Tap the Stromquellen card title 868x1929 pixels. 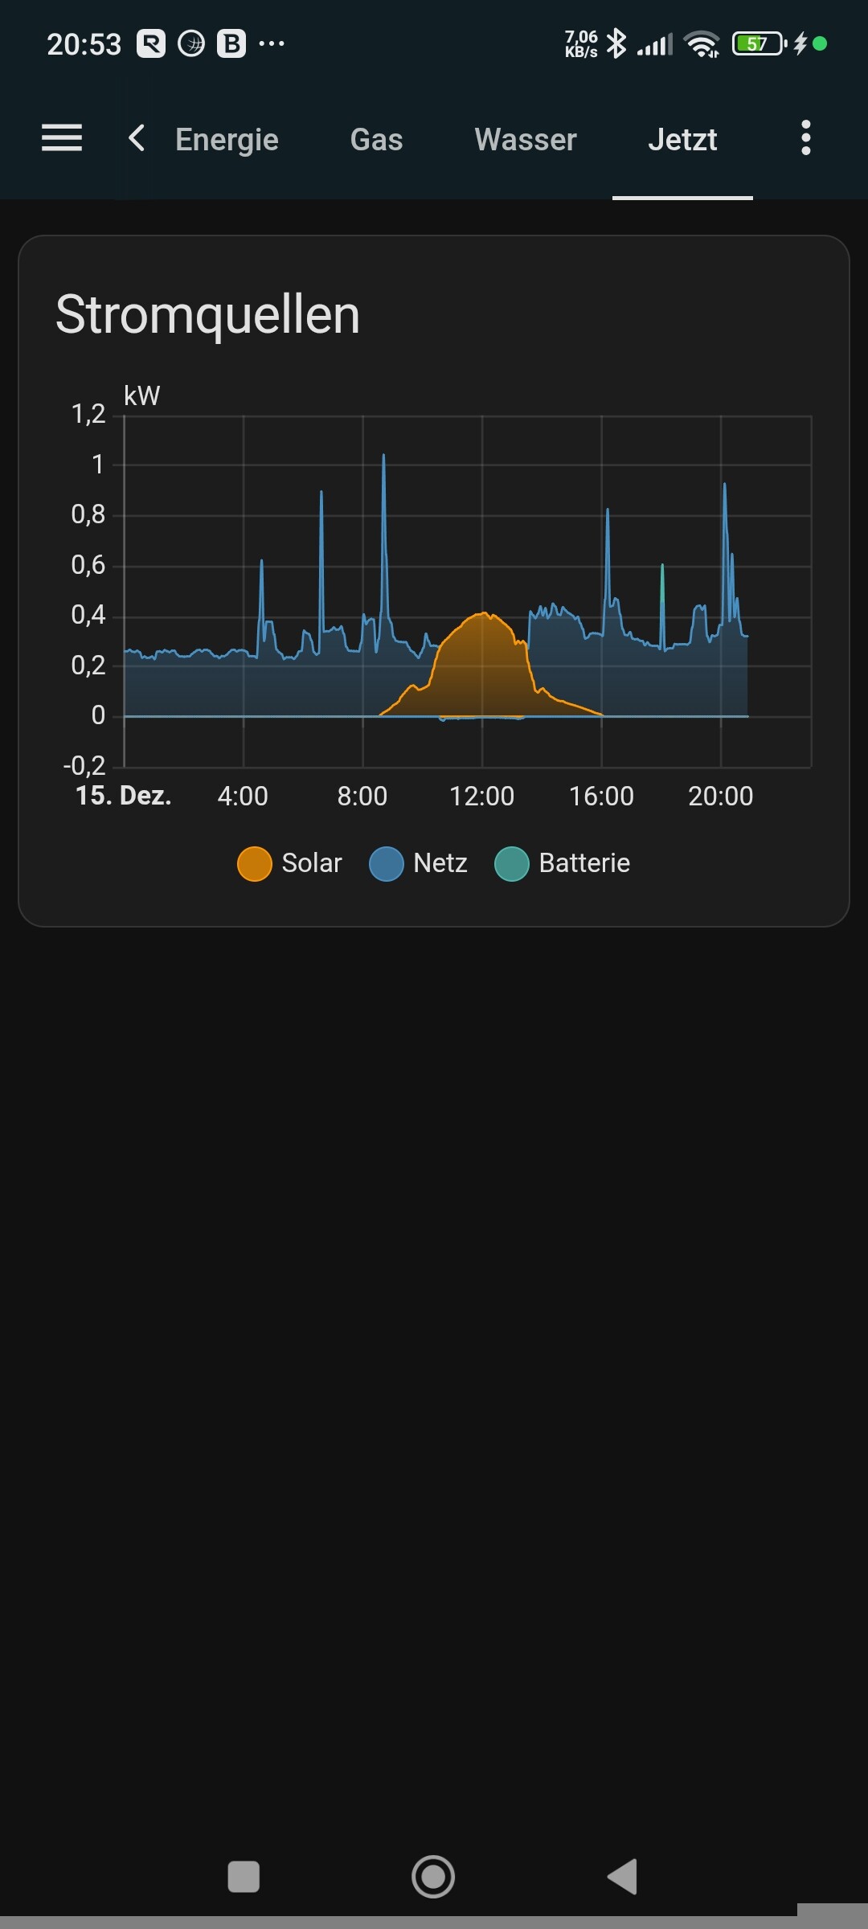207,314
